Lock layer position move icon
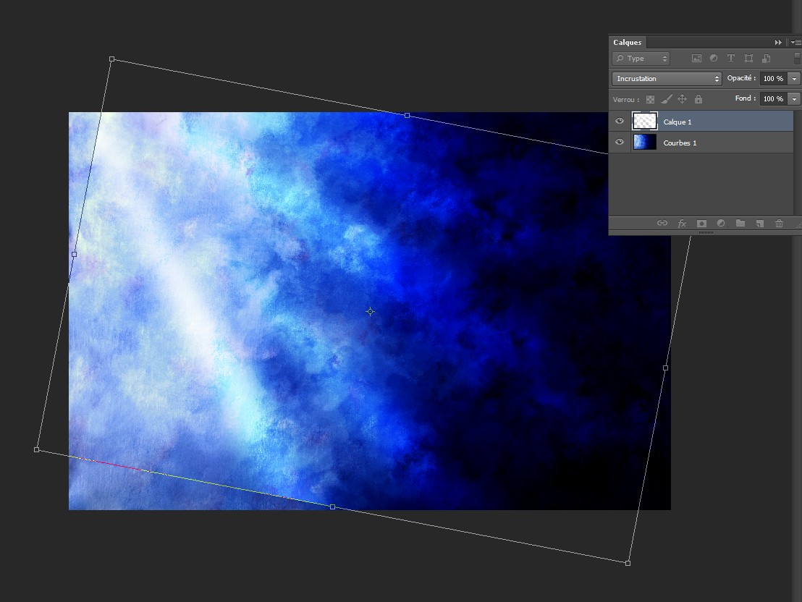This screenshot has height=602, width=802. pyautogui.click(x=683, y=98)
